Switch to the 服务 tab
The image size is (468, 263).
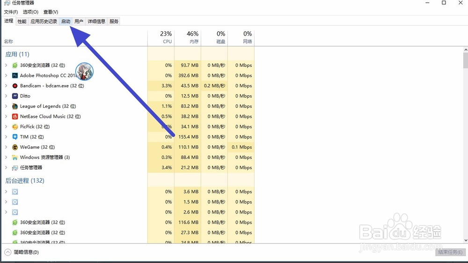pyautogui.click(x=114, y=21)
